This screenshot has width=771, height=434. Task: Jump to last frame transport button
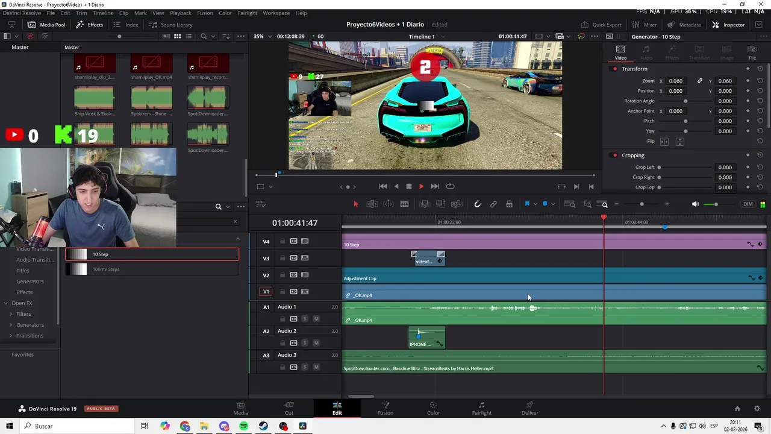(x=435, y=186)
